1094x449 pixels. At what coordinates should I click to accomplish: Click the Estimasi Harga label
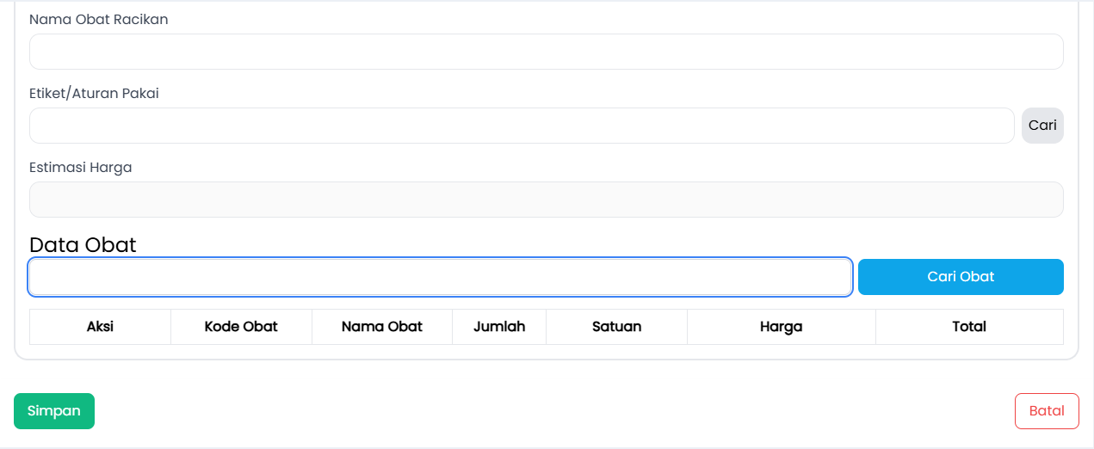80,168
